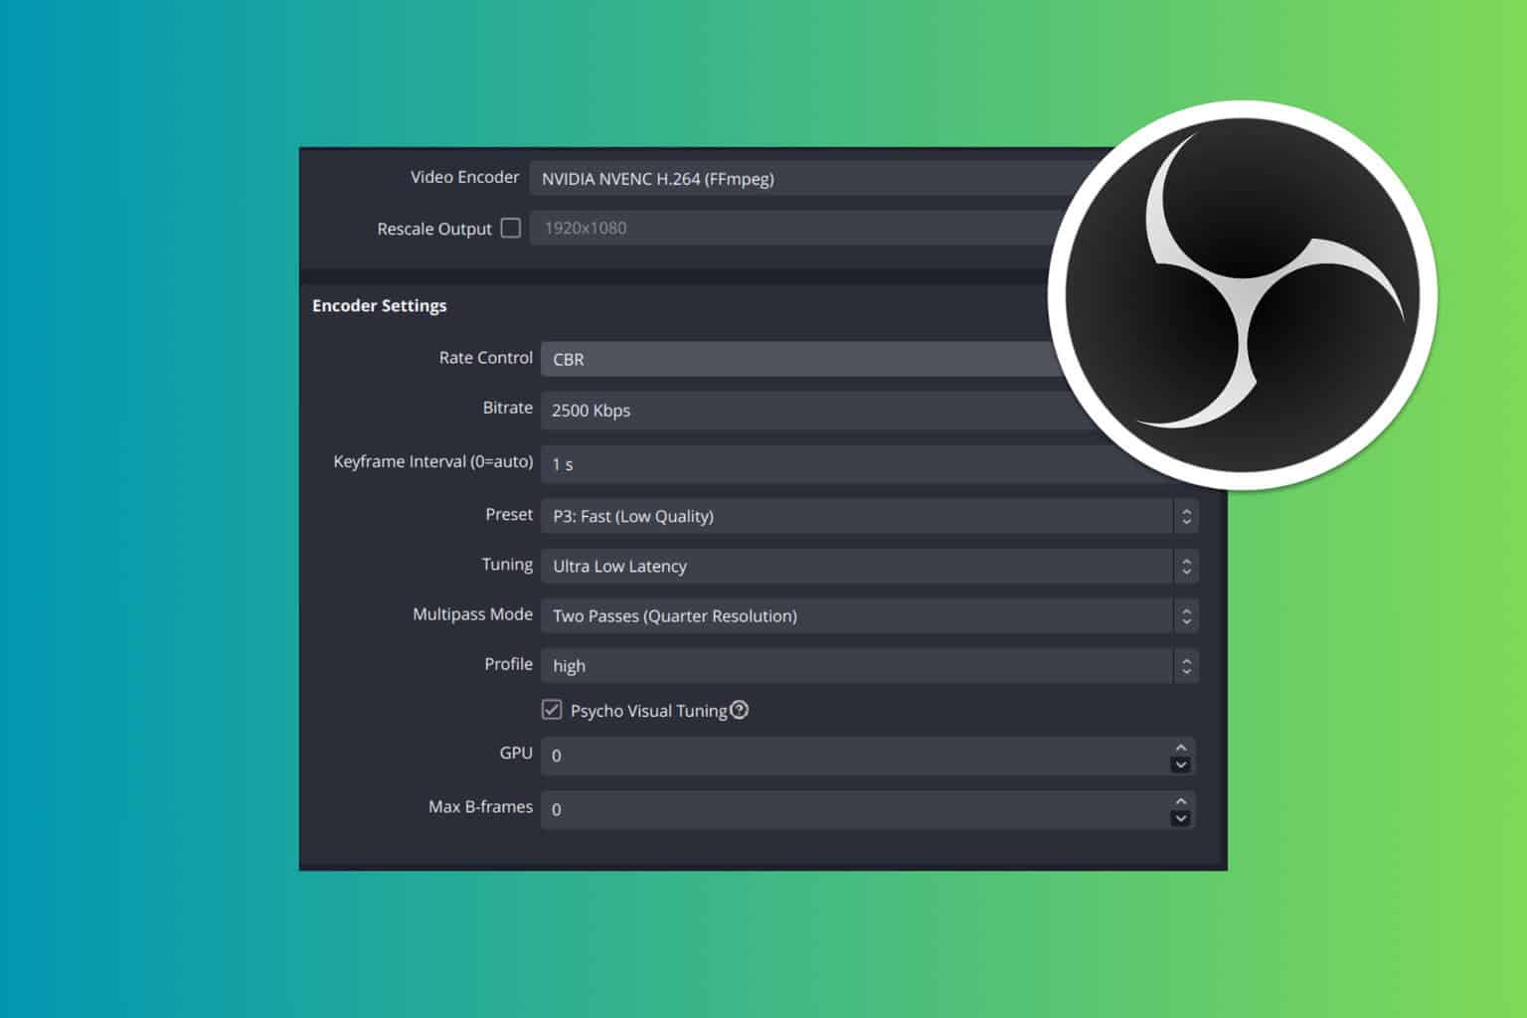Click the Psycho Visual Tuning label text
The image size is (1527, 1018).
pos(649,711)
